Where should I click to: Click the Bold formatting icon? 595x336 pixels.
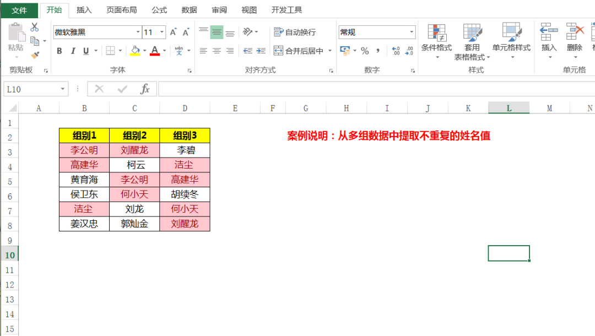coord(58,51)
